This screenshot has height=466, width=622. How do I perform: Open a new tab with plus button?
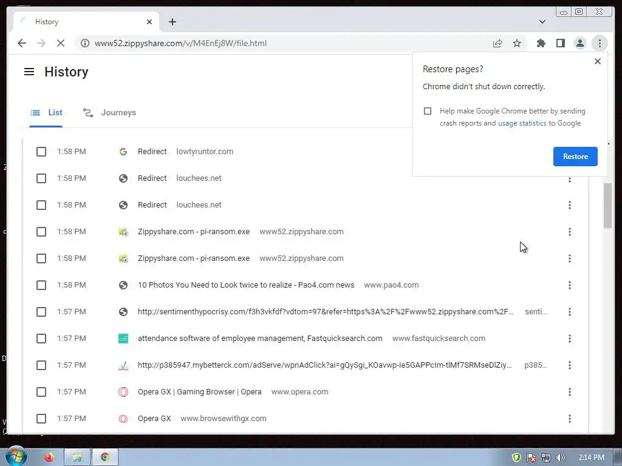pos(173,22)
